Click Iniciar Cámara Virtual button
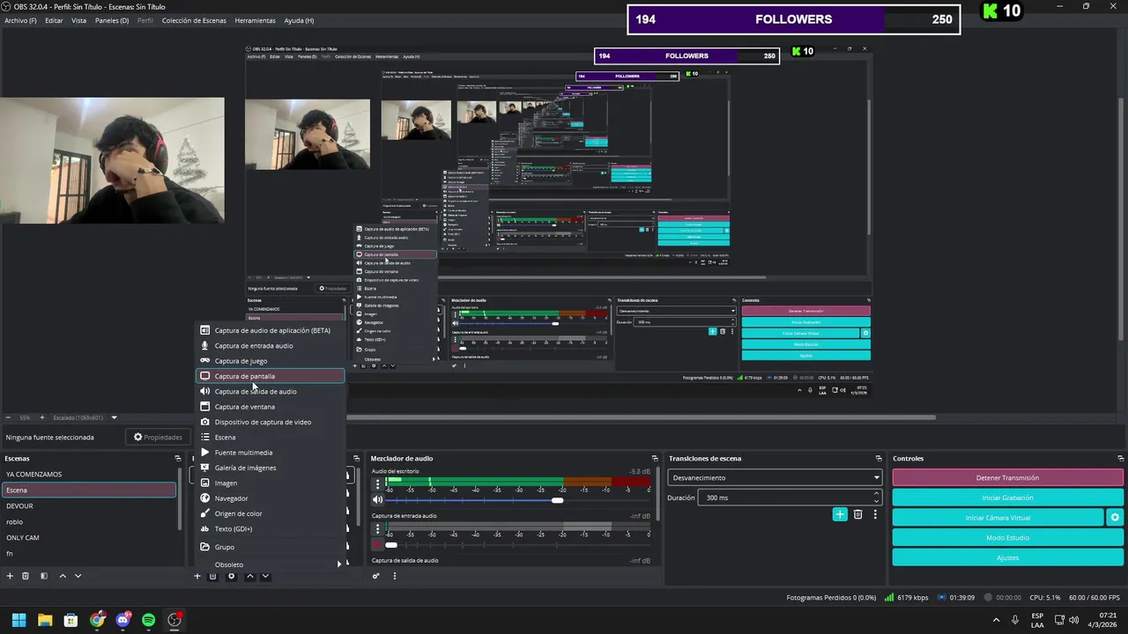The width and height of the screenshot is (1128, 634). coord(998,518)
